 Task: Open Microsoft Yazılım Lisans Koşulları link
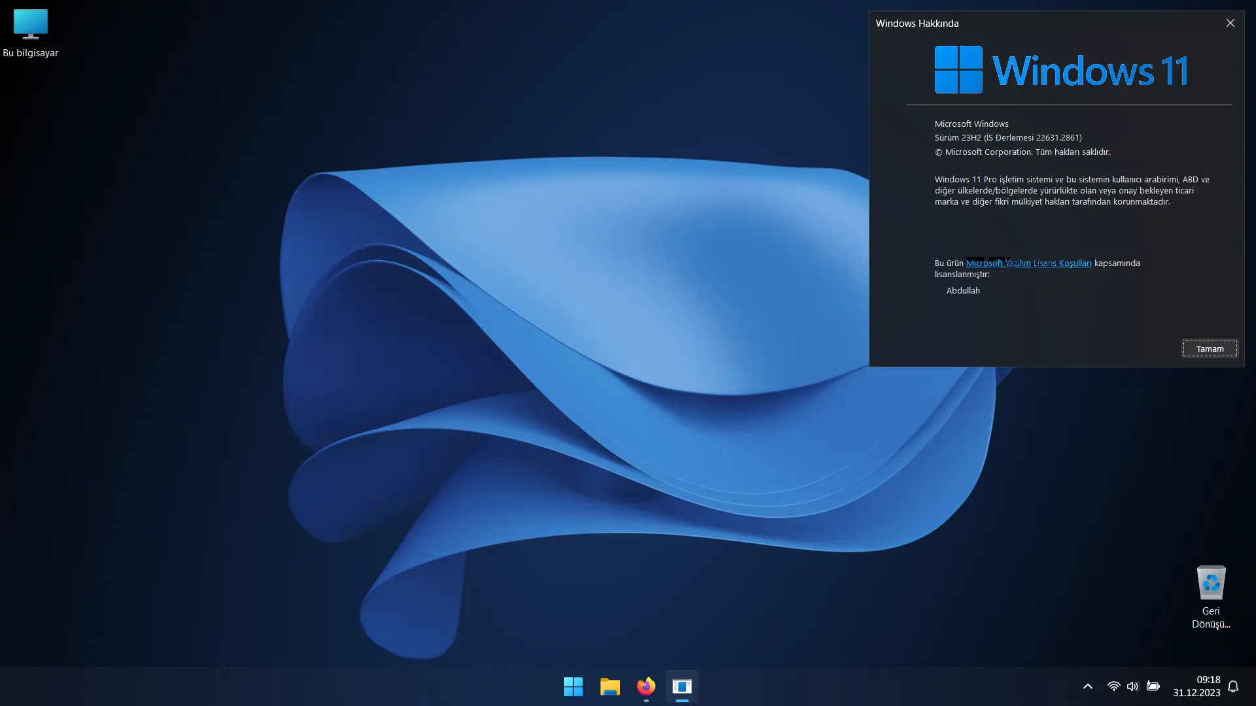click(1028, 263)
